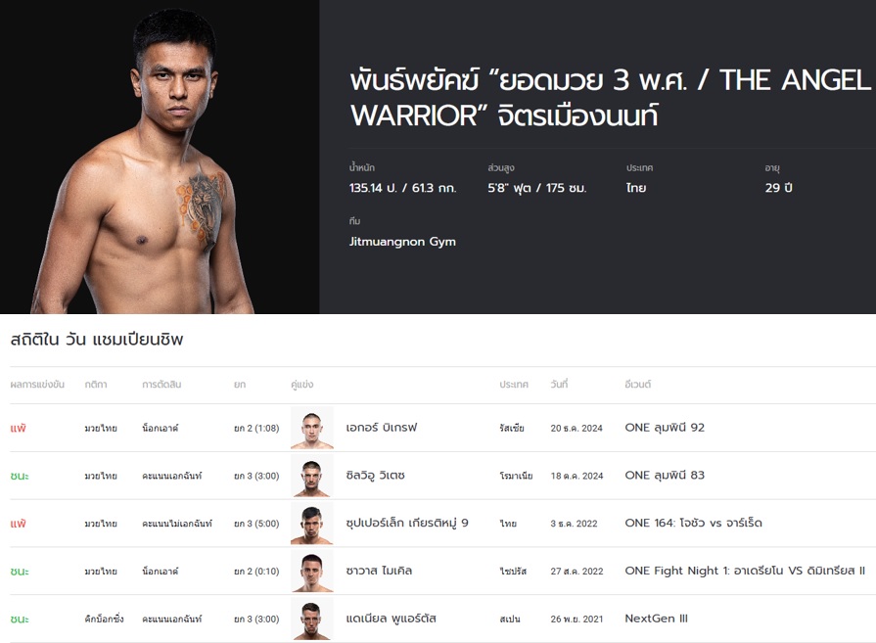Click the คู่แข่ง column header

[x=302, y=385]
